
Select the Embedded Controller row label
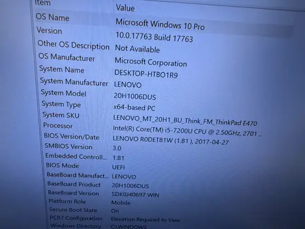coord(76,156)
